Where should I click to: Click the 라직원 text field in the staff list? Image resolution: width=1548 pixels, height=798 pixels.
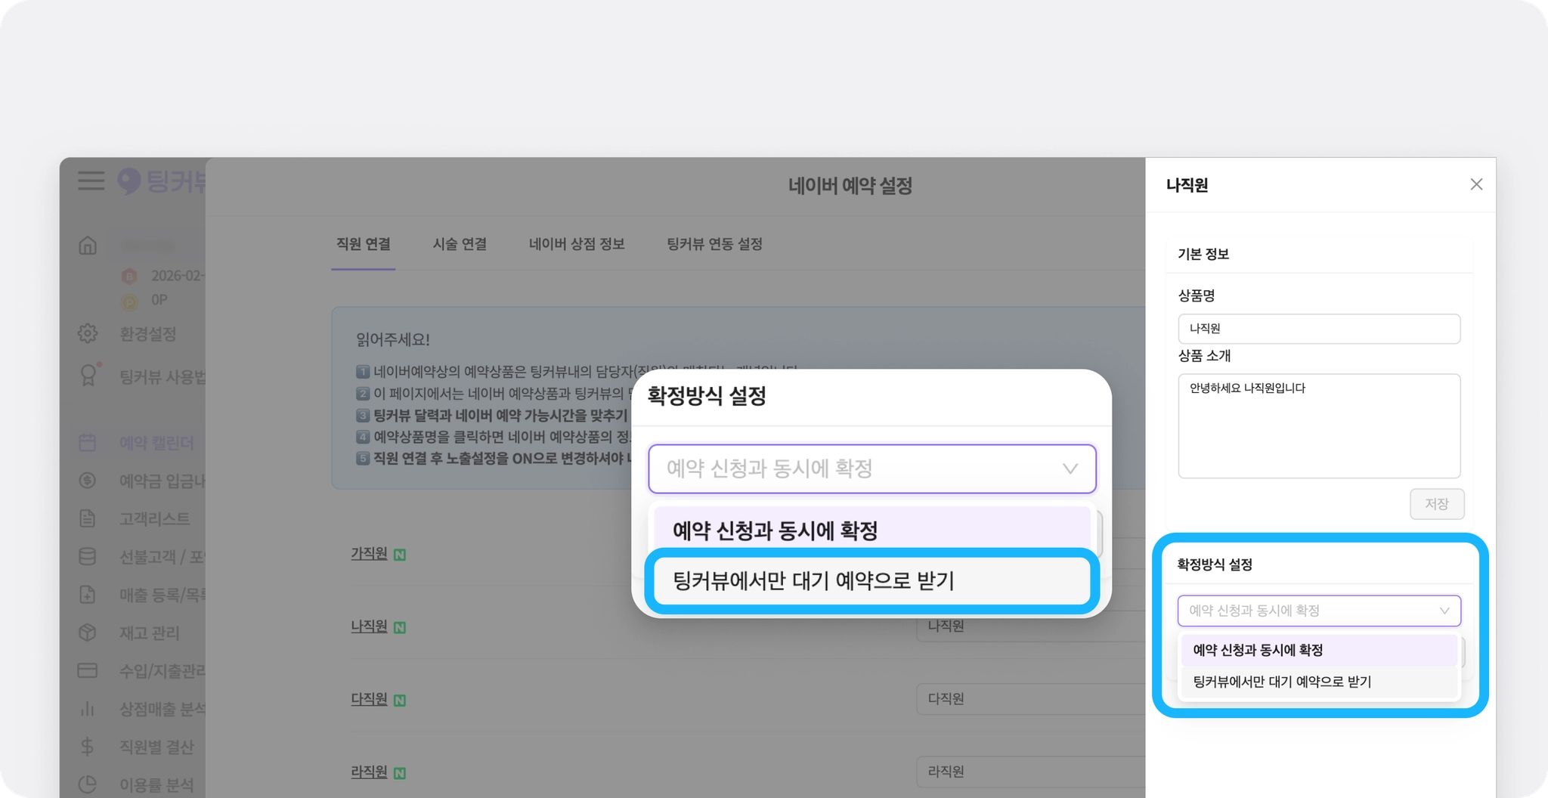point(1031,772)
